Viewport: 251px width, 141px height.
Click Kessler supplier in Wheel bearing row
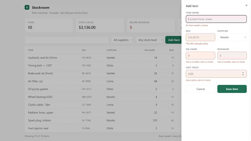(111, 97)
